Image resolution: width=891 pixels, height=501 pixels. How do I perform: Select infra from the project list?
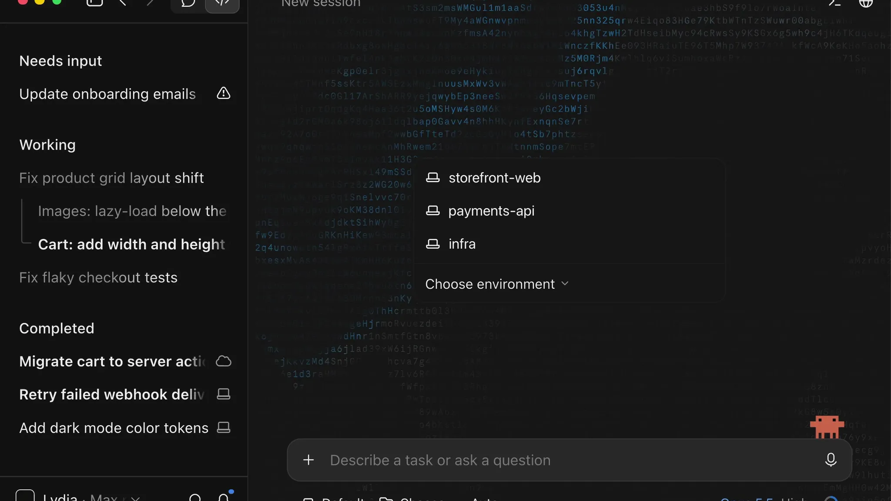pyautogui.click(x=569, y=244)
